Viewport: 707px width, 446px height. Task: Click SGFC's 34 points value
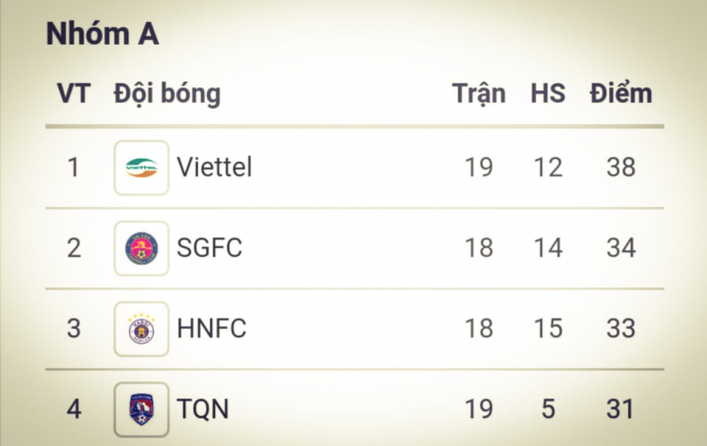(621, 248)
